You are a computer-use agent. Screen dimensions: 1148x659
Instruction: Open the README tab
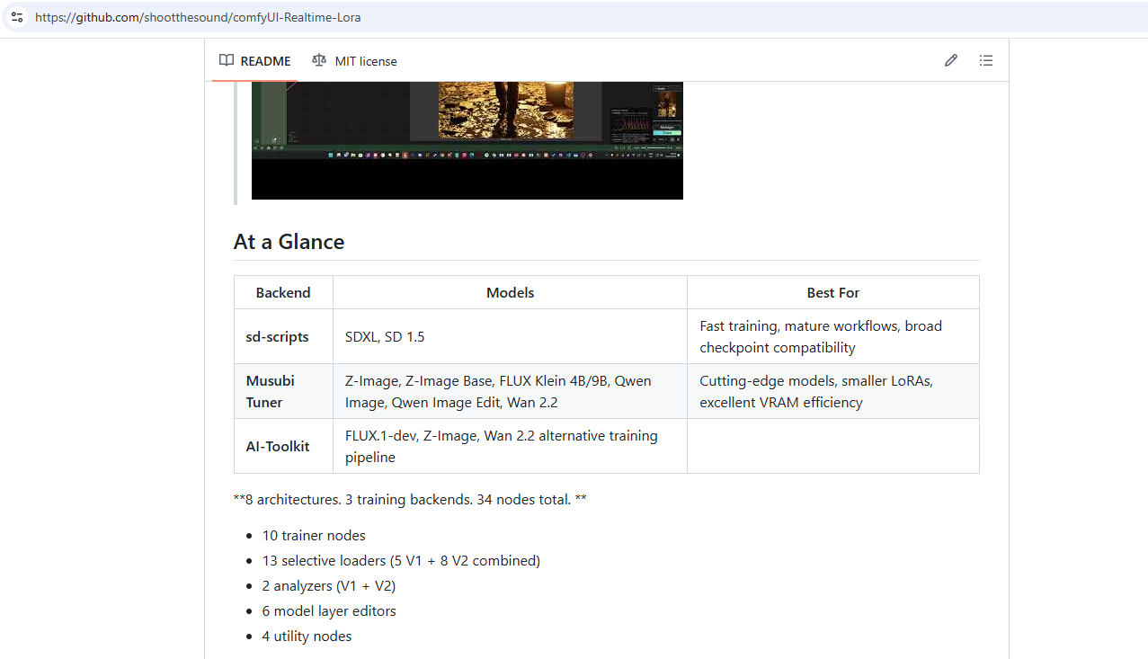255,61
